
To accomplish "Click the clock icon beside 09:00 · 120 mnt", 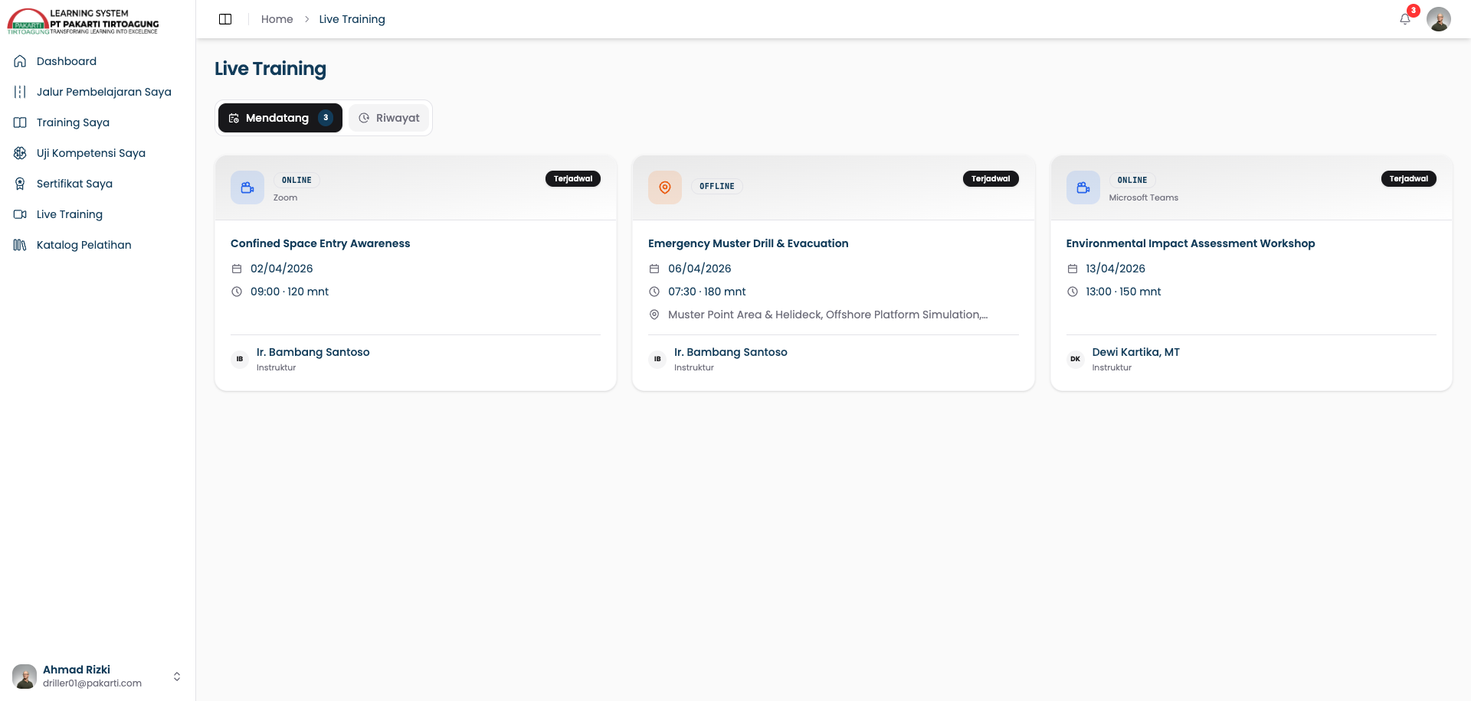I will coord(237,292).
